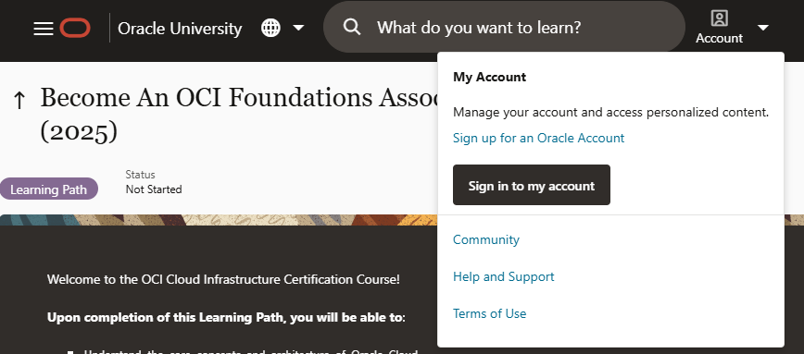This screenshot has width=804, height=354.
Task: Click the red Oracle logo
Action: [75, 28]
